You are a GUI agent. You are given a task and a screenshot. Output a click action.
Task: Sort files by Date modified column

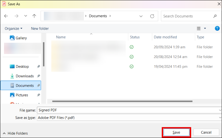[x=165, y=37]
